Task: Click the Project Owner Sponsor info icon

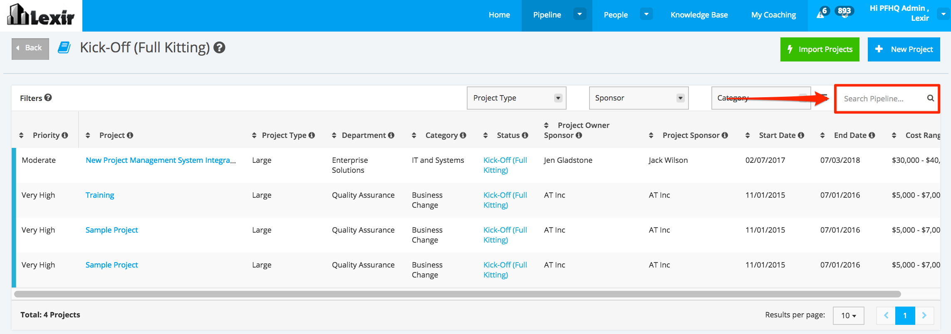Action: [579, 135]
